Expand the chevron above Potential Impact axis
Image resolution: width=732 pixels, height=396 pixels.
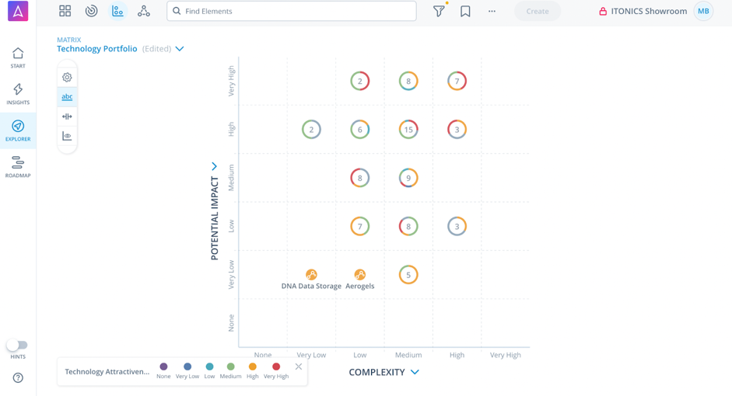tap(214, 166)
